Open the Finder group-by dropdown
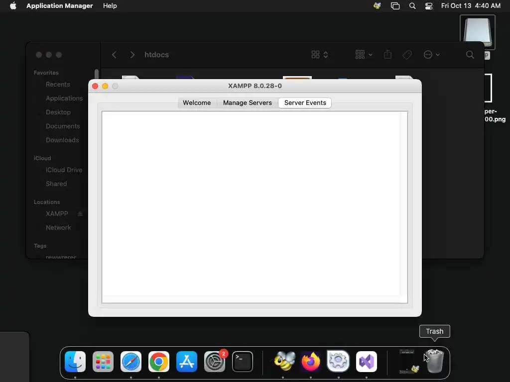Screen dimensions: 510x382 click(364, 55)
